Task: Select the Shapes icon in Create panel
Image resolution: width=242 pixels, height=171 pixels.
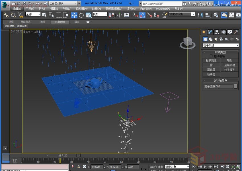Action: [x=210, y=39]
